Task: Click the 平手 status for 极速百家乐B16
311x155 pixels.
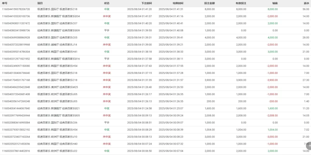Action: [107, 59]
